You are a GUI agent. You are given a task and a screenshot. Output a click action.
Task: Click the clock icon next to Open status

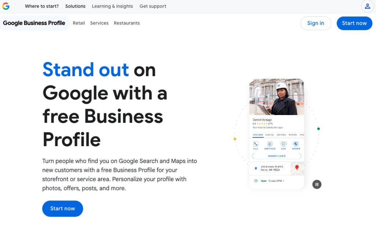[x=256, y=181]
